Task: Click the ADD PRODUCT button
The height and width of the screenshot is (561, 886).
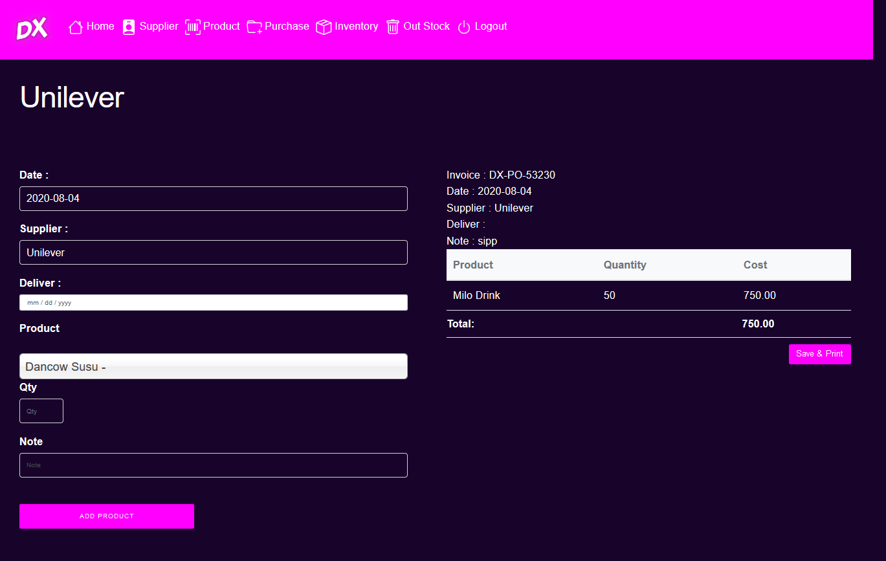Action: tap(107, 516)
